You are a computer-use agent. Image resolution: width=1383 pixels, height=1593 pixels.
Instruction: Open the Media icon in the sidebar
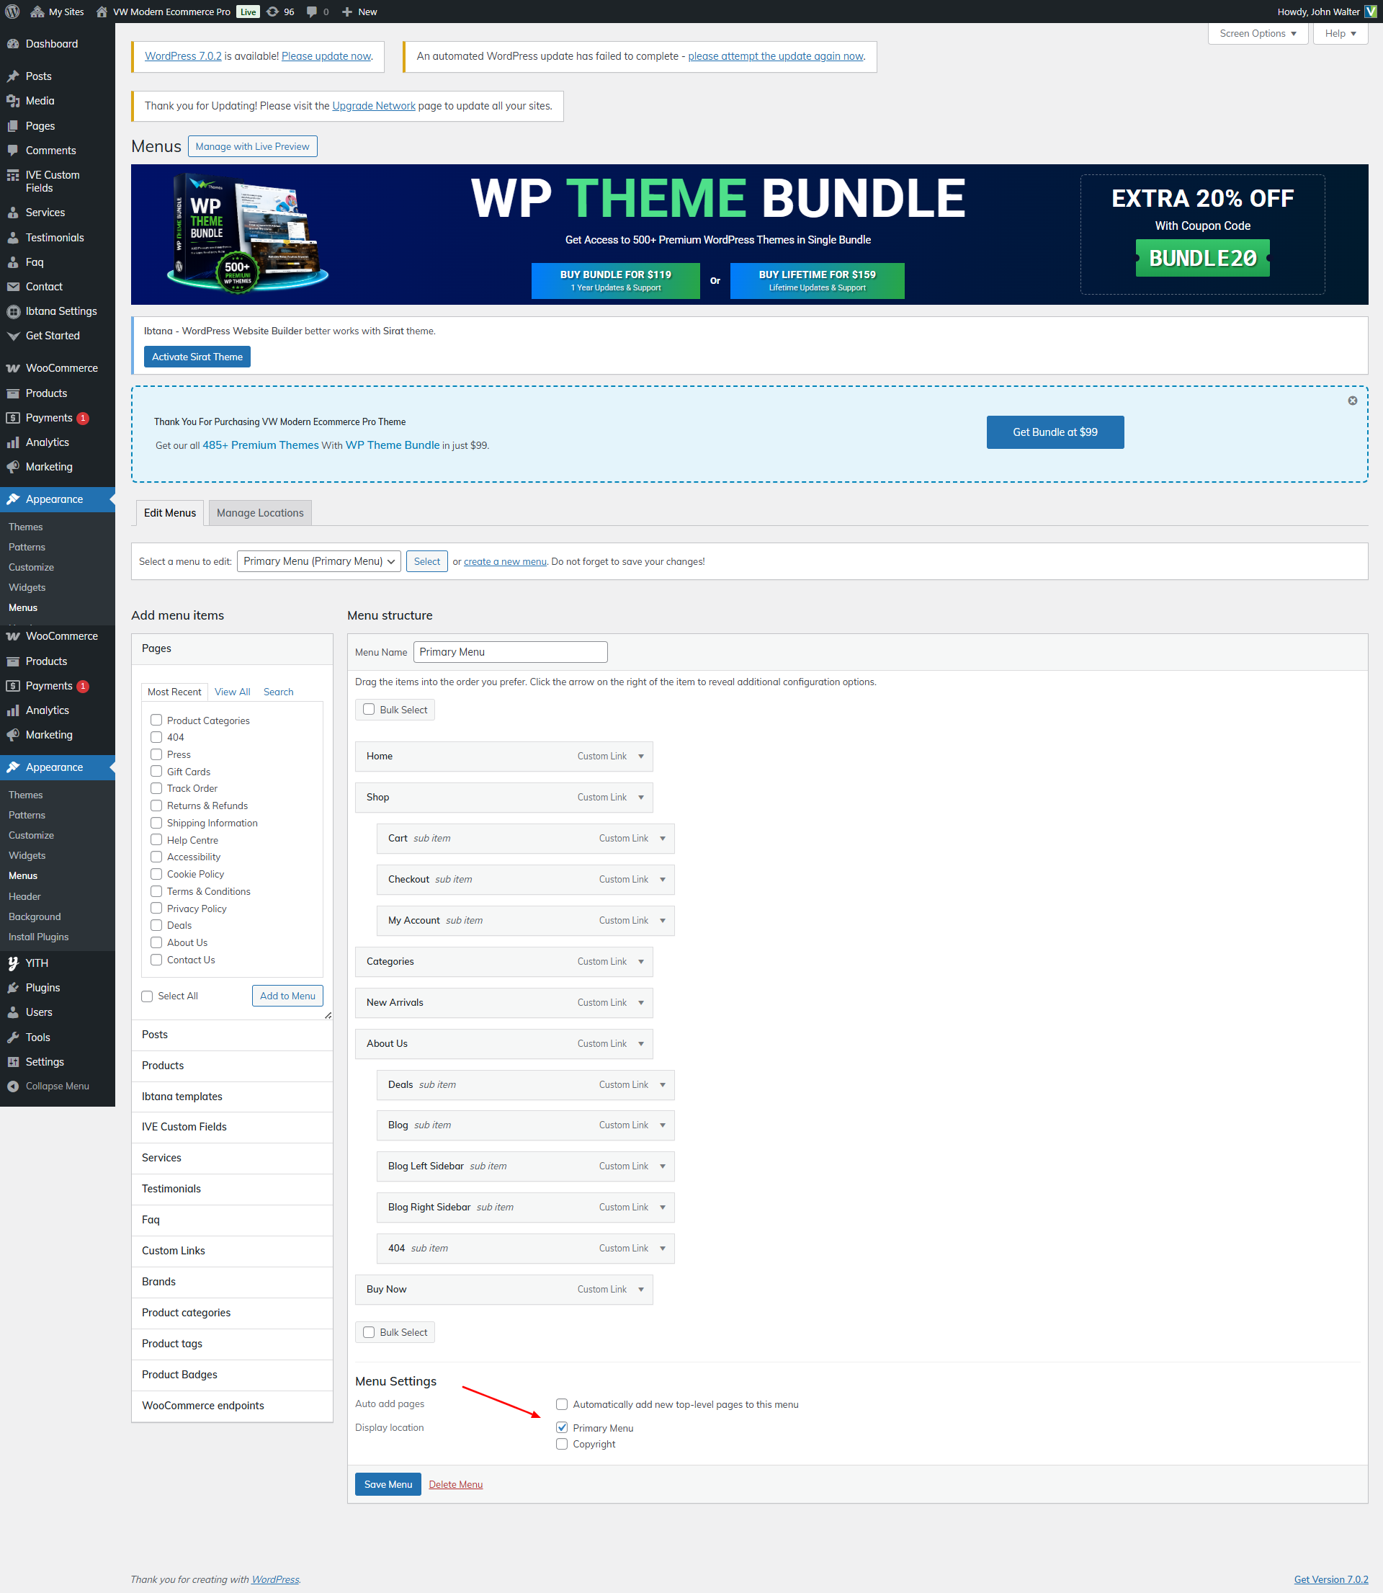(13, 101)
